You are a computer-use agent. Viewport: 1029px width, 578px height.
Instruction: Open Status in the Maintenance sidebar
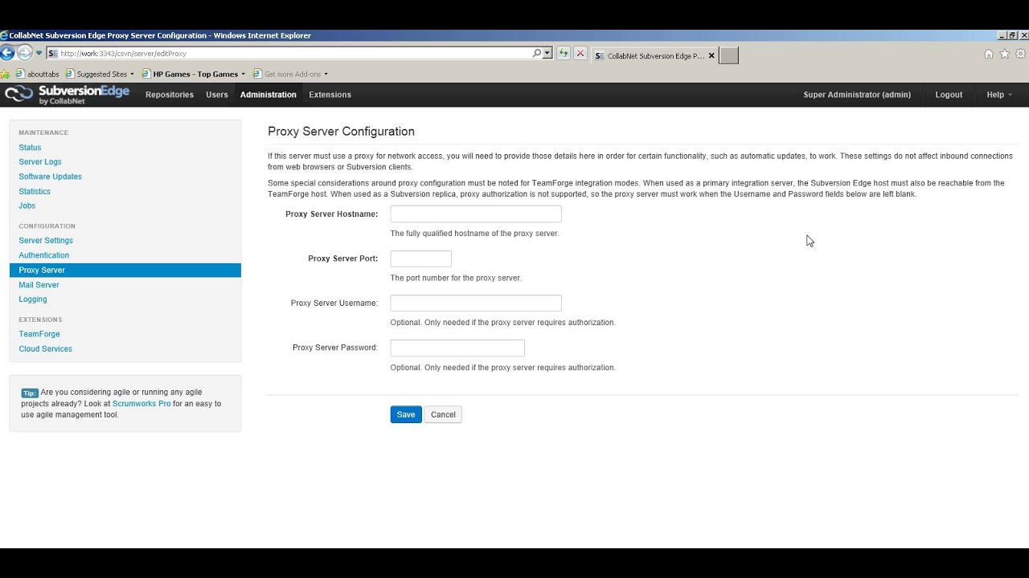pyautogui.click(x=30, y=148)
